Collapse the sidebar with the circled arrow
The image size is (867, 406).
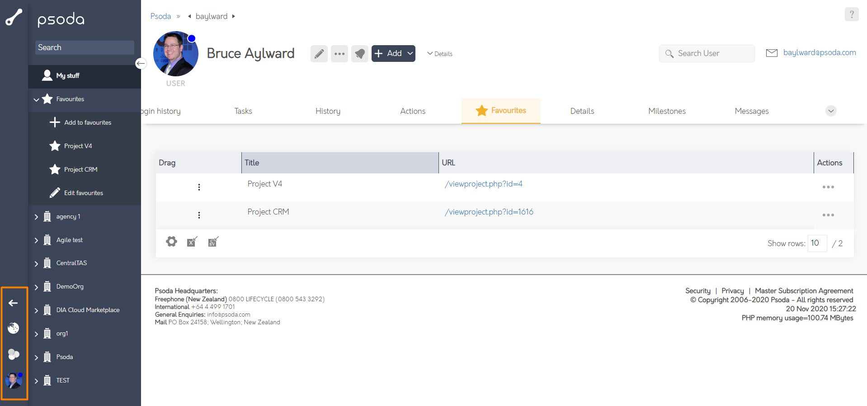pyautogui.click(x=141, y=64)
